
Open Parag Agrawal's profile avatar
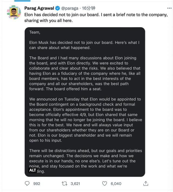point(14,12)
